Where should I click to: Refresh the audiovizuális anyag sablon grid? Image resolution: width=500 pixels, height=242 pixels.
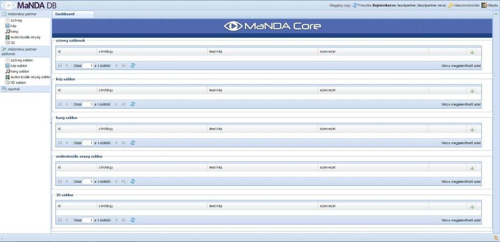[133, 181]
